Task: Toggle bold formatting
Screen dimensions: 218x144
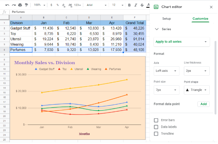Action: tap(129, 5)
